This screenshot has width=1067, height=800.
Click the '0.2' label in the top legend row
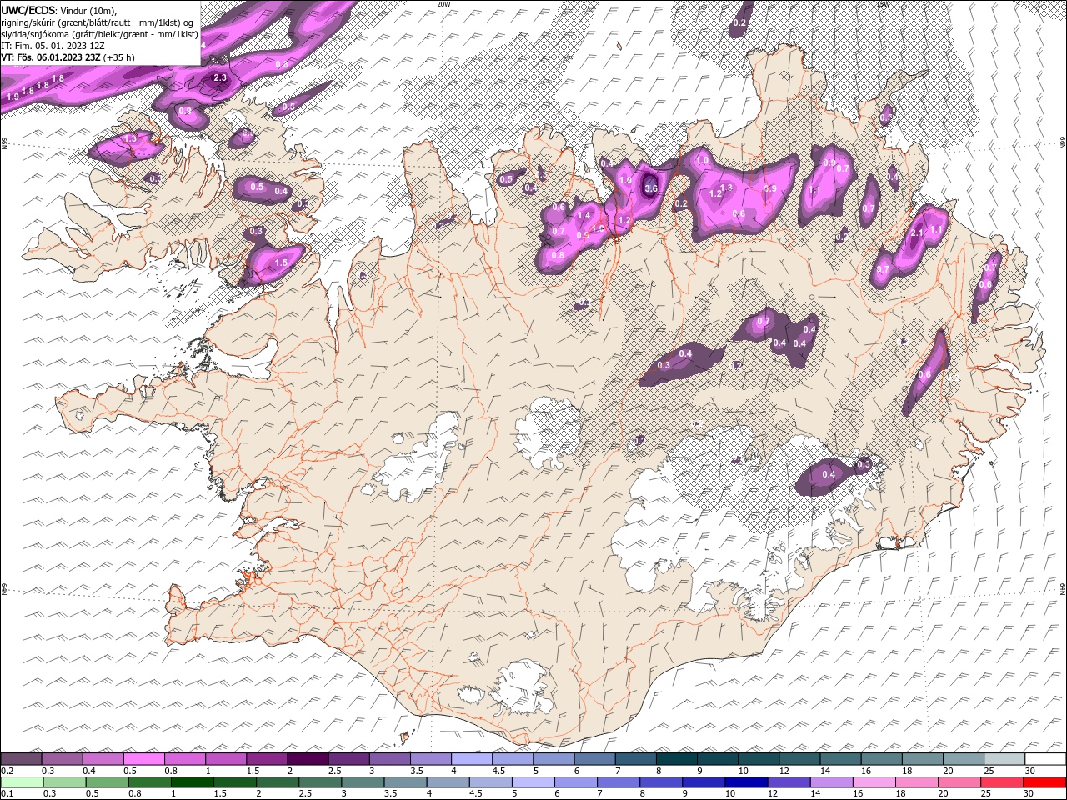point(7,771)
